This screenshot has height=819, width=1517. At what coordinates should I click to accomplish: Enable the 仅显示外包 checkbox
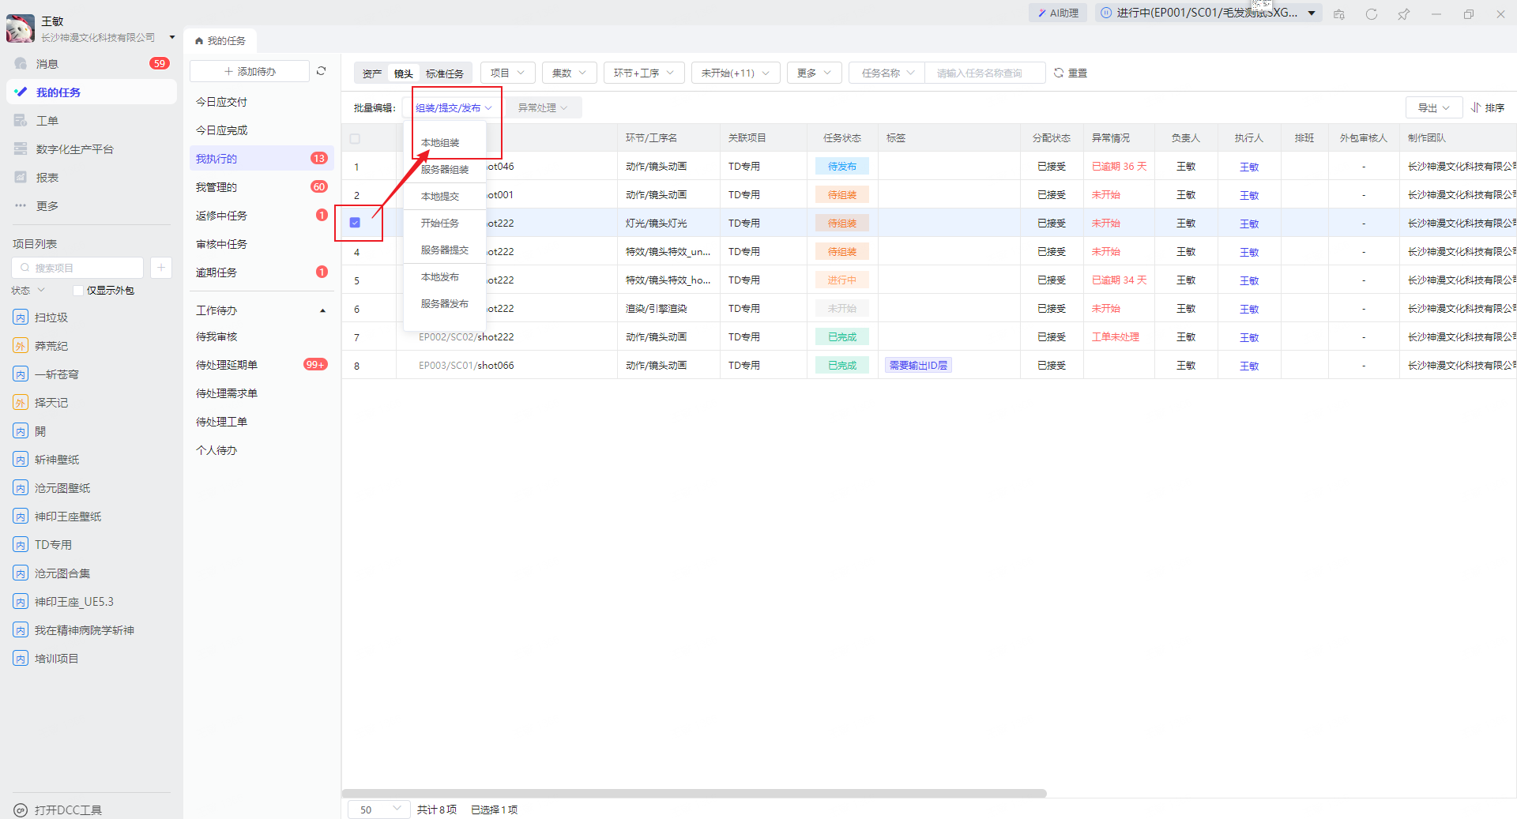pos(78,291)
